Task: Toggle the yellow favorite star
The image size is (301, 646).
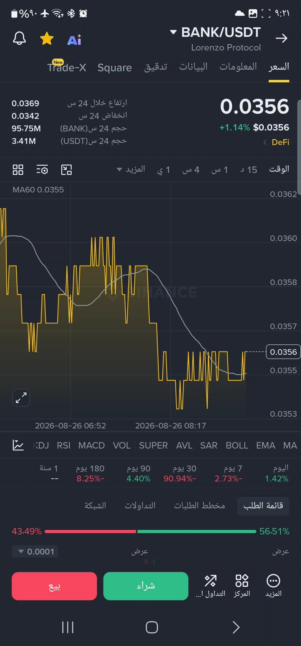Action: coord(47,38)
